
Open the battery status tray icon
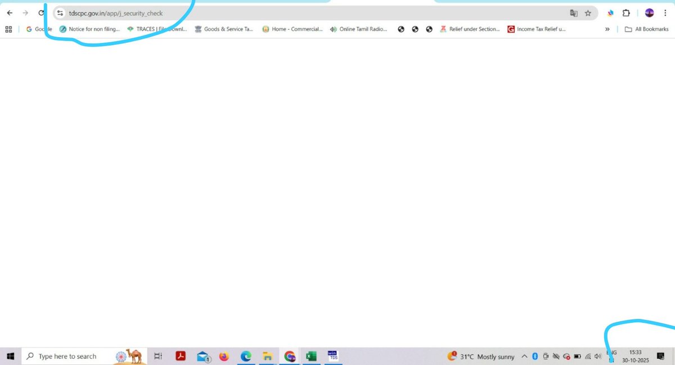577,357
